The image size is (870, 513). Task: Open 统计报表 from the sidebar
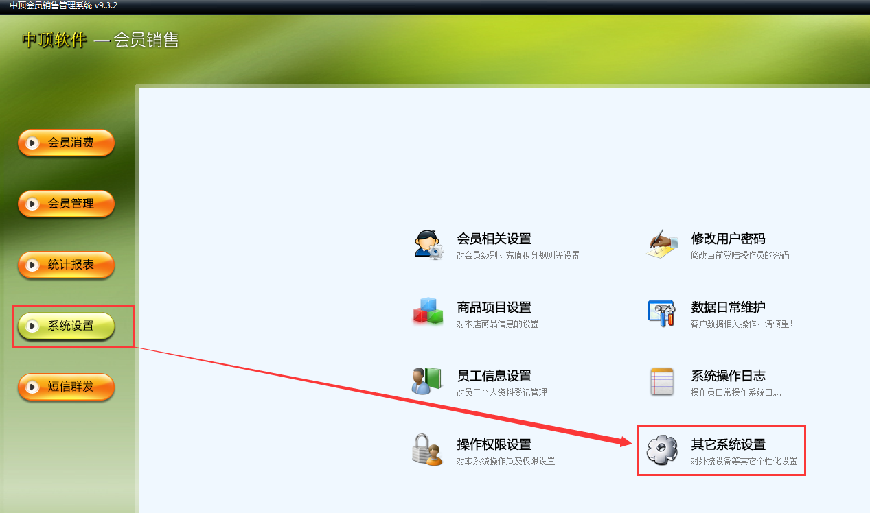[x=66, y=265]
